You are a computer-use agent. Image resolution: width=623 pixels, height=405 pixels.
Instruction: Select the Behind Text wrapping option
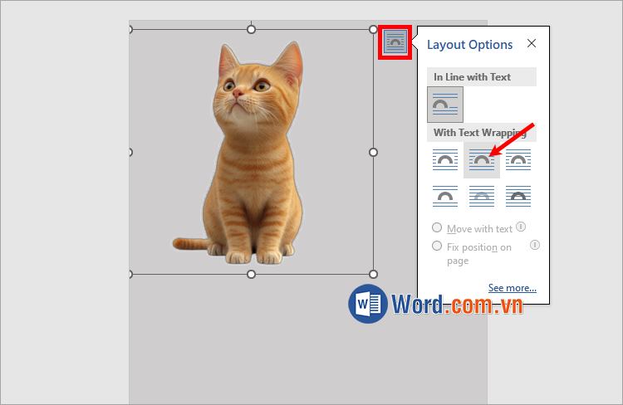(x=482, y=196)
